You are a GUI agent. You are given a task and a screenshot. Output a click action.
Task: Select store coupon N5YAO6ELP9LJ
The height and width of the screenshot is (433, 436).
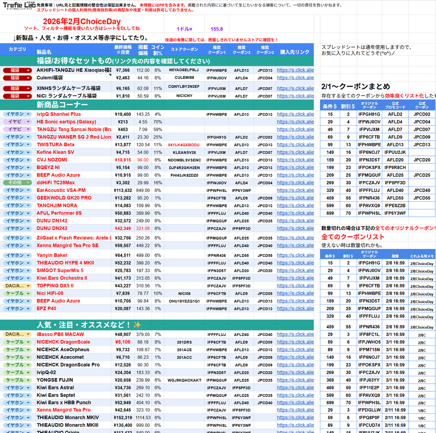coord(184,70)
